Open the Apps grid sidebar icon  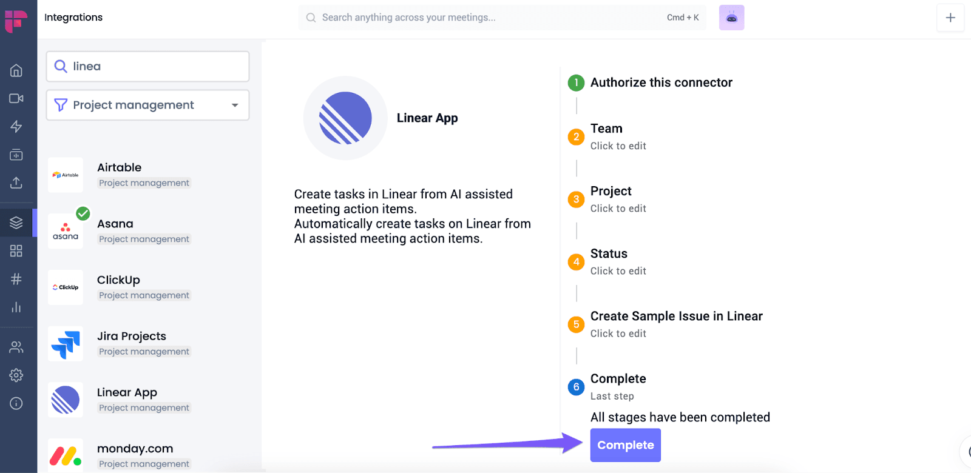click(x=16, y=250)
